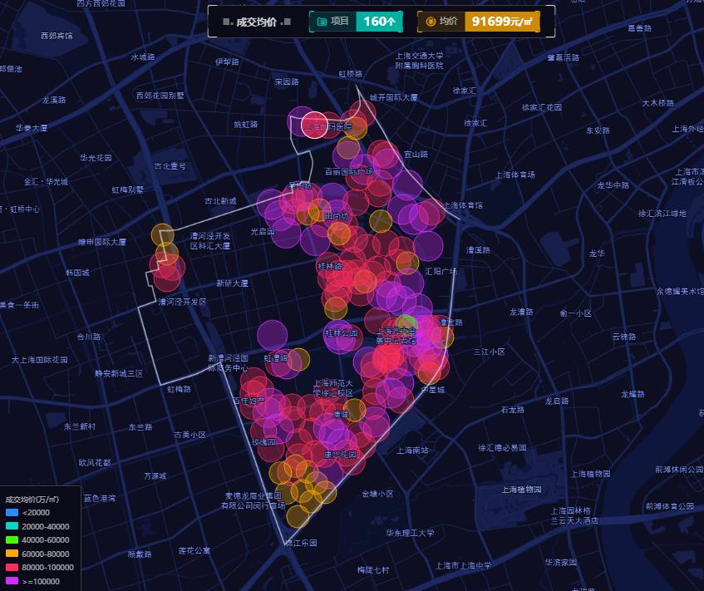This screenshot has height=591, width=704.
Task: Click the 20000-40000 legend label
Action: (46, 526)
